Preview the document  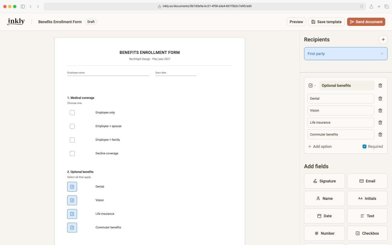point(296,22)
